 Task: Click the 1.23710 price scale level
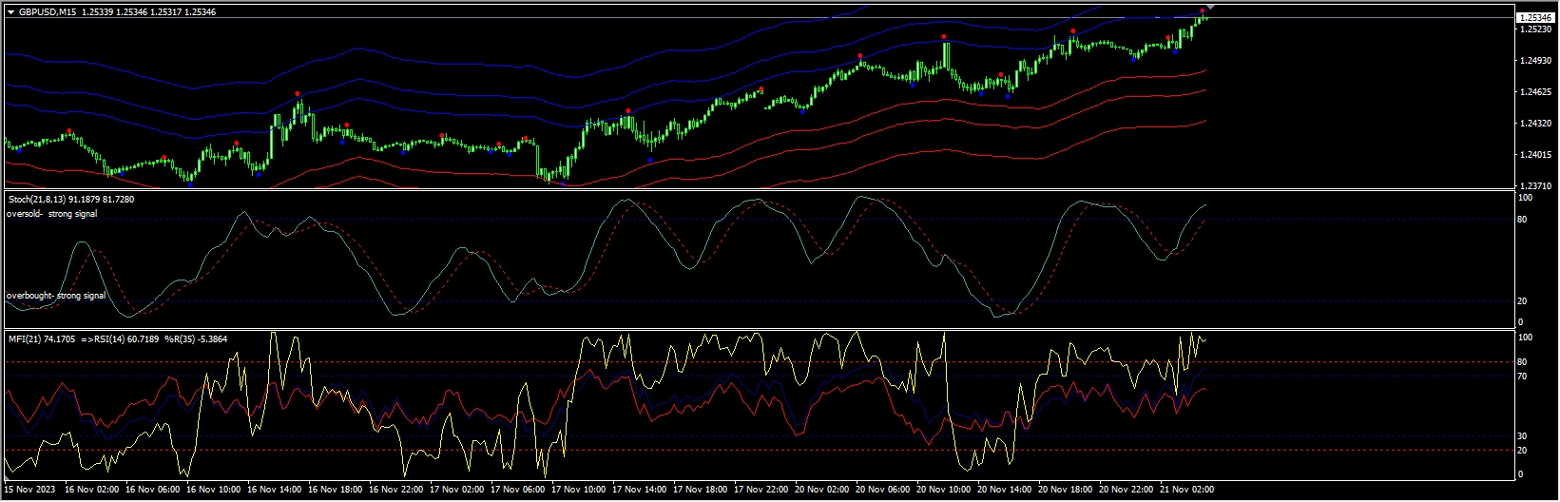pos(1535,186)
